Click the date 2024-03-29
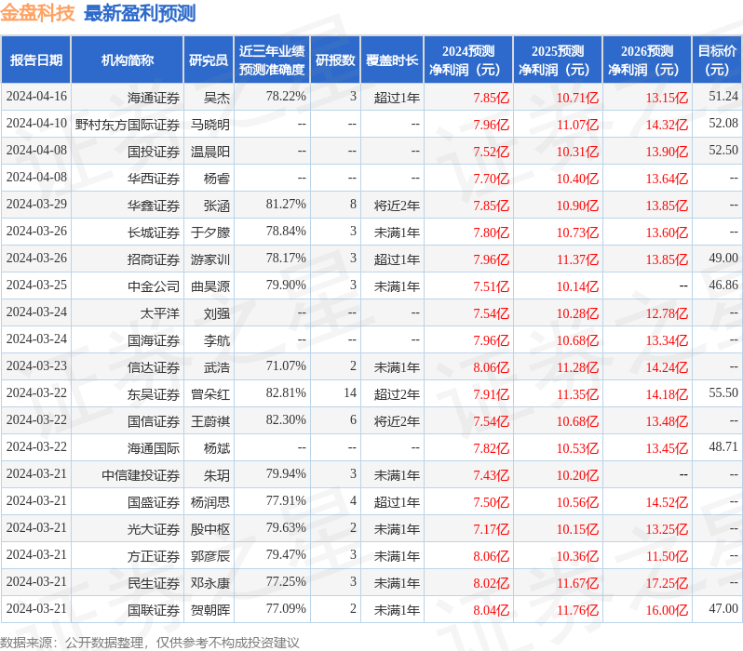The height and width of the screenshot is (651, 743). [36, 204]
